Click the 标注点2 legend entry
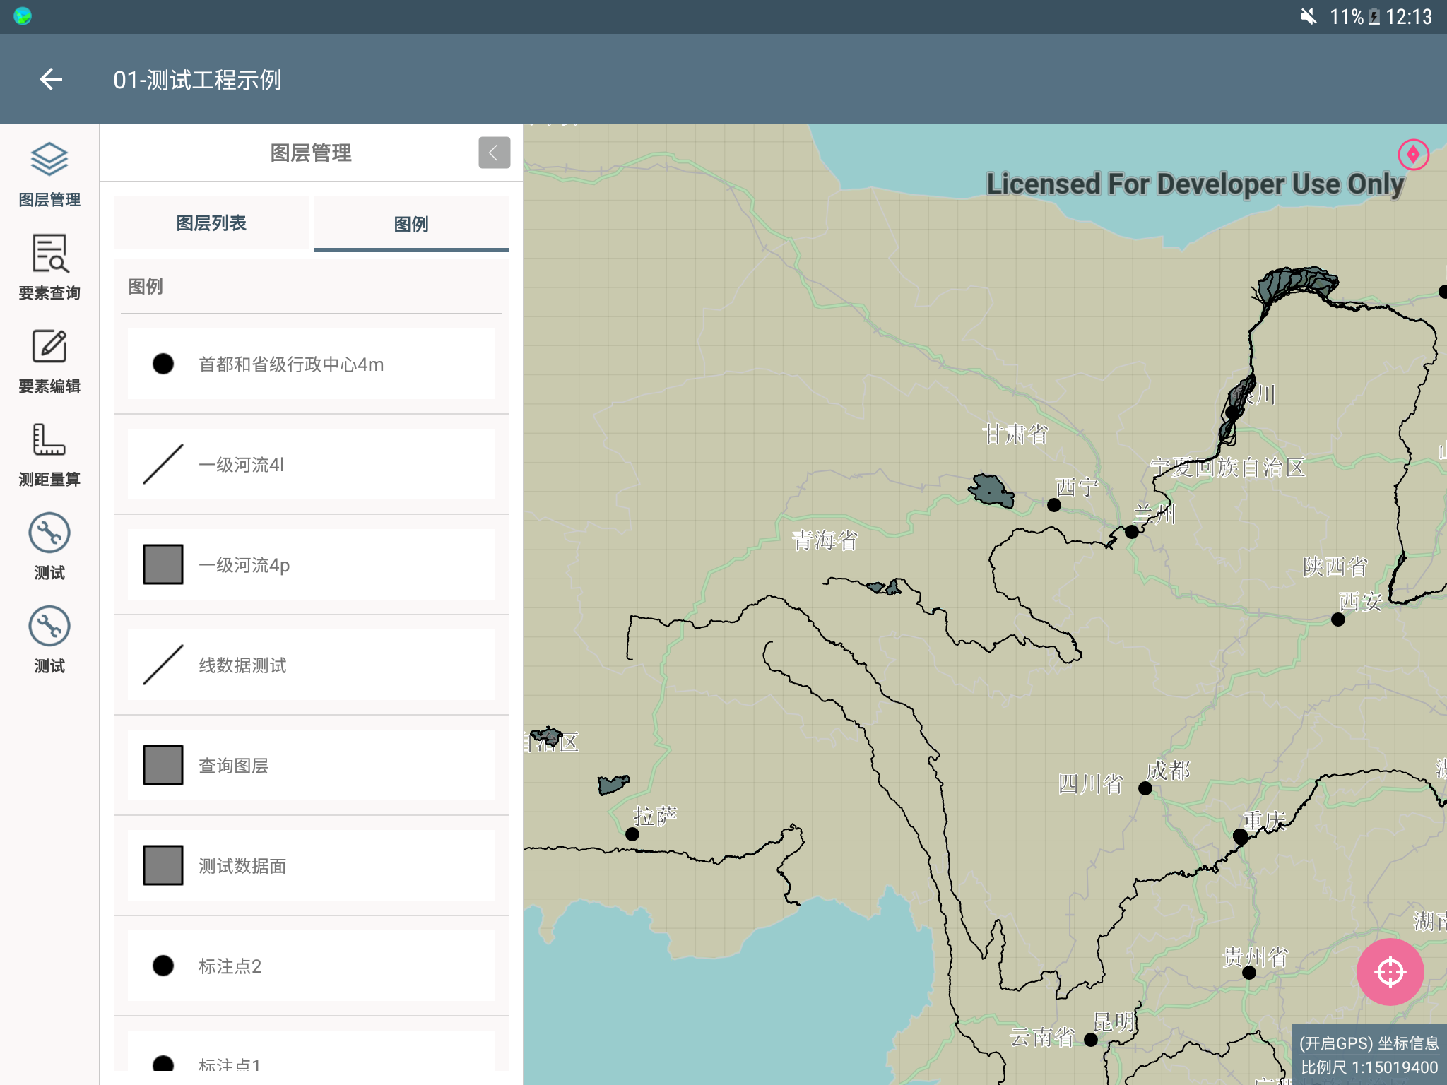Screen dimensions: 1447x1085 [311, 966]
